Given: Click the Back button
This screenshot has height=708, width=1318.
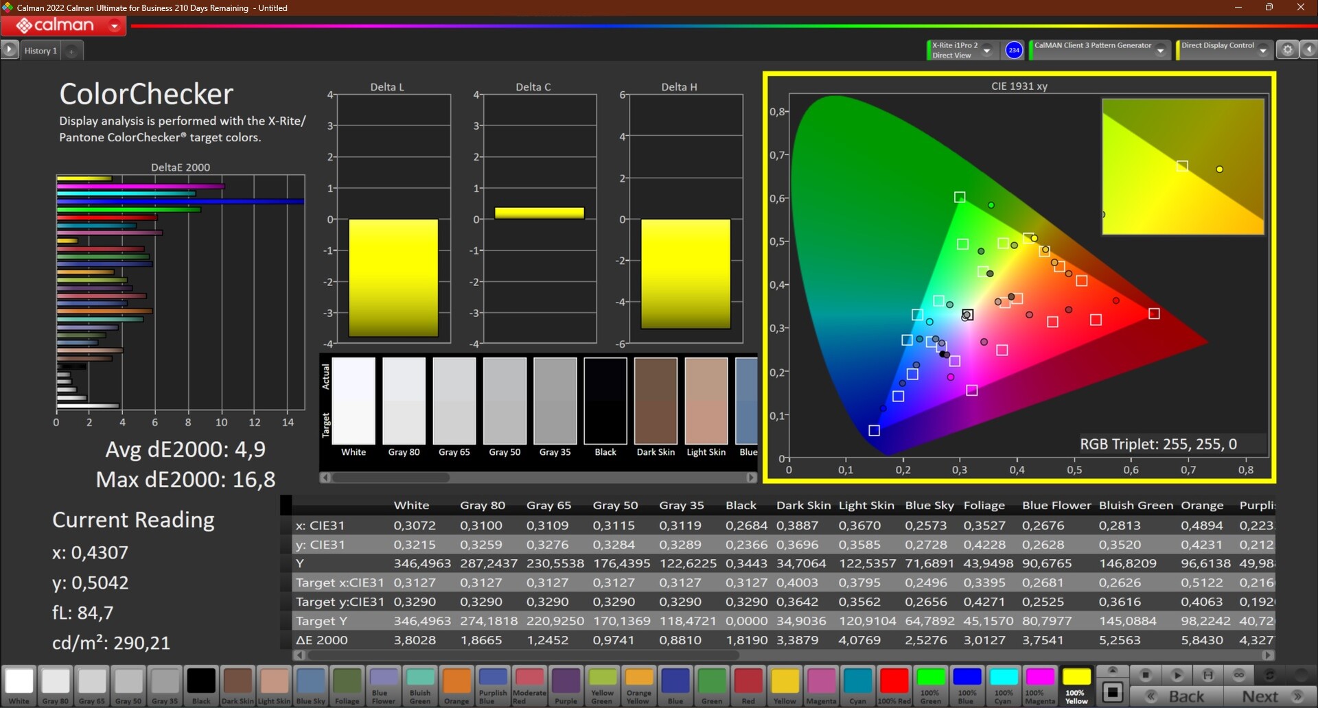Looking at the screenshot, I should click(x=1177, y=696).
